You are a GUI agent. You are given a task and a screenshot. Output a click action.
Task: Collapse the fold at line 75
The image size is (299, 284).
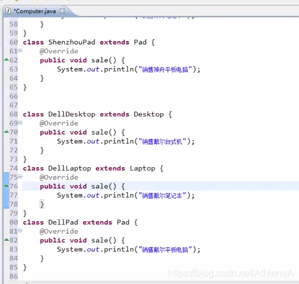click(x=20, y=177)
